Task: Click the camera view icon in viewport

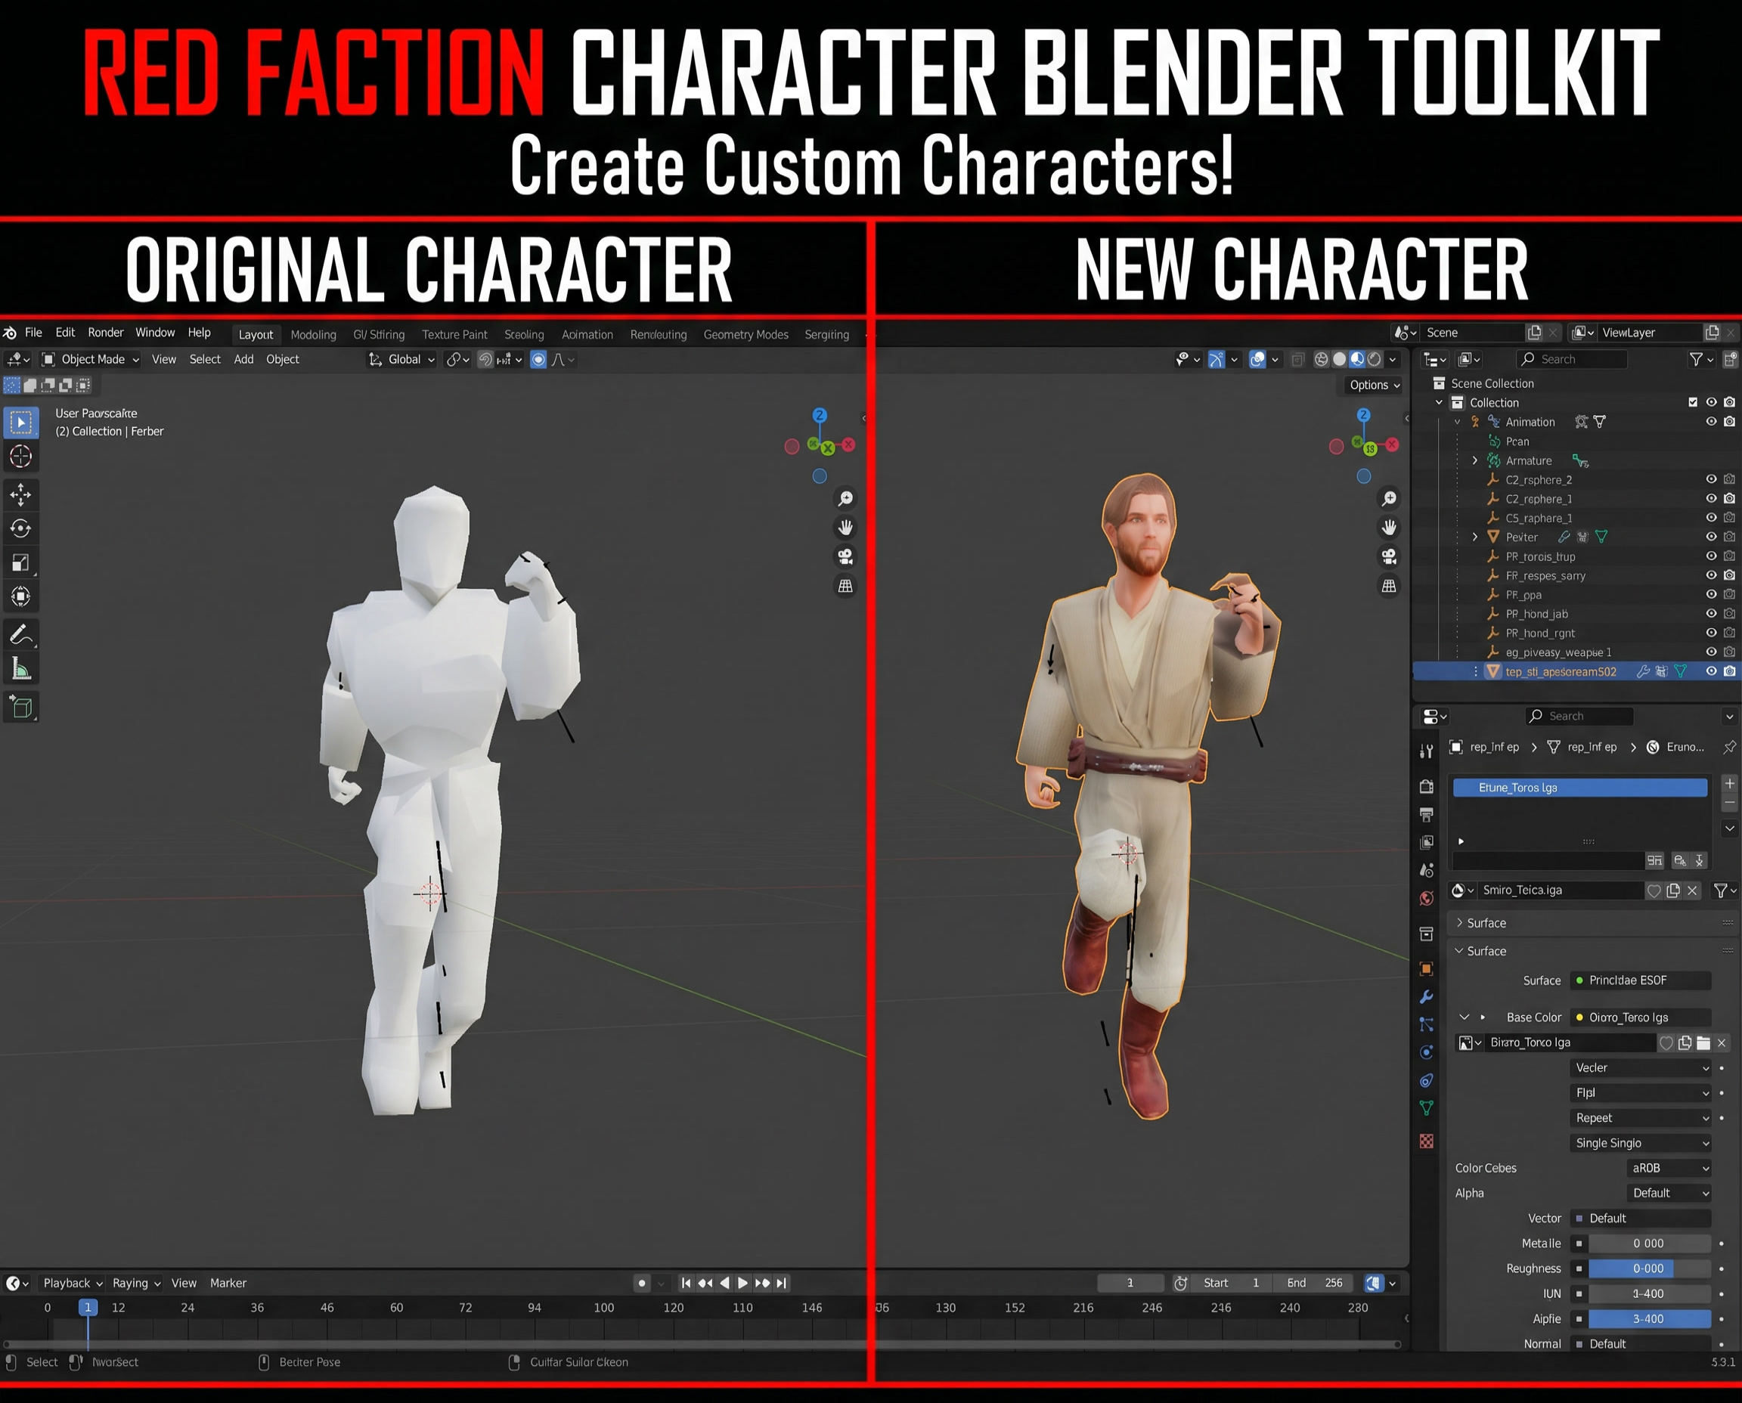Action: point(845,557)
